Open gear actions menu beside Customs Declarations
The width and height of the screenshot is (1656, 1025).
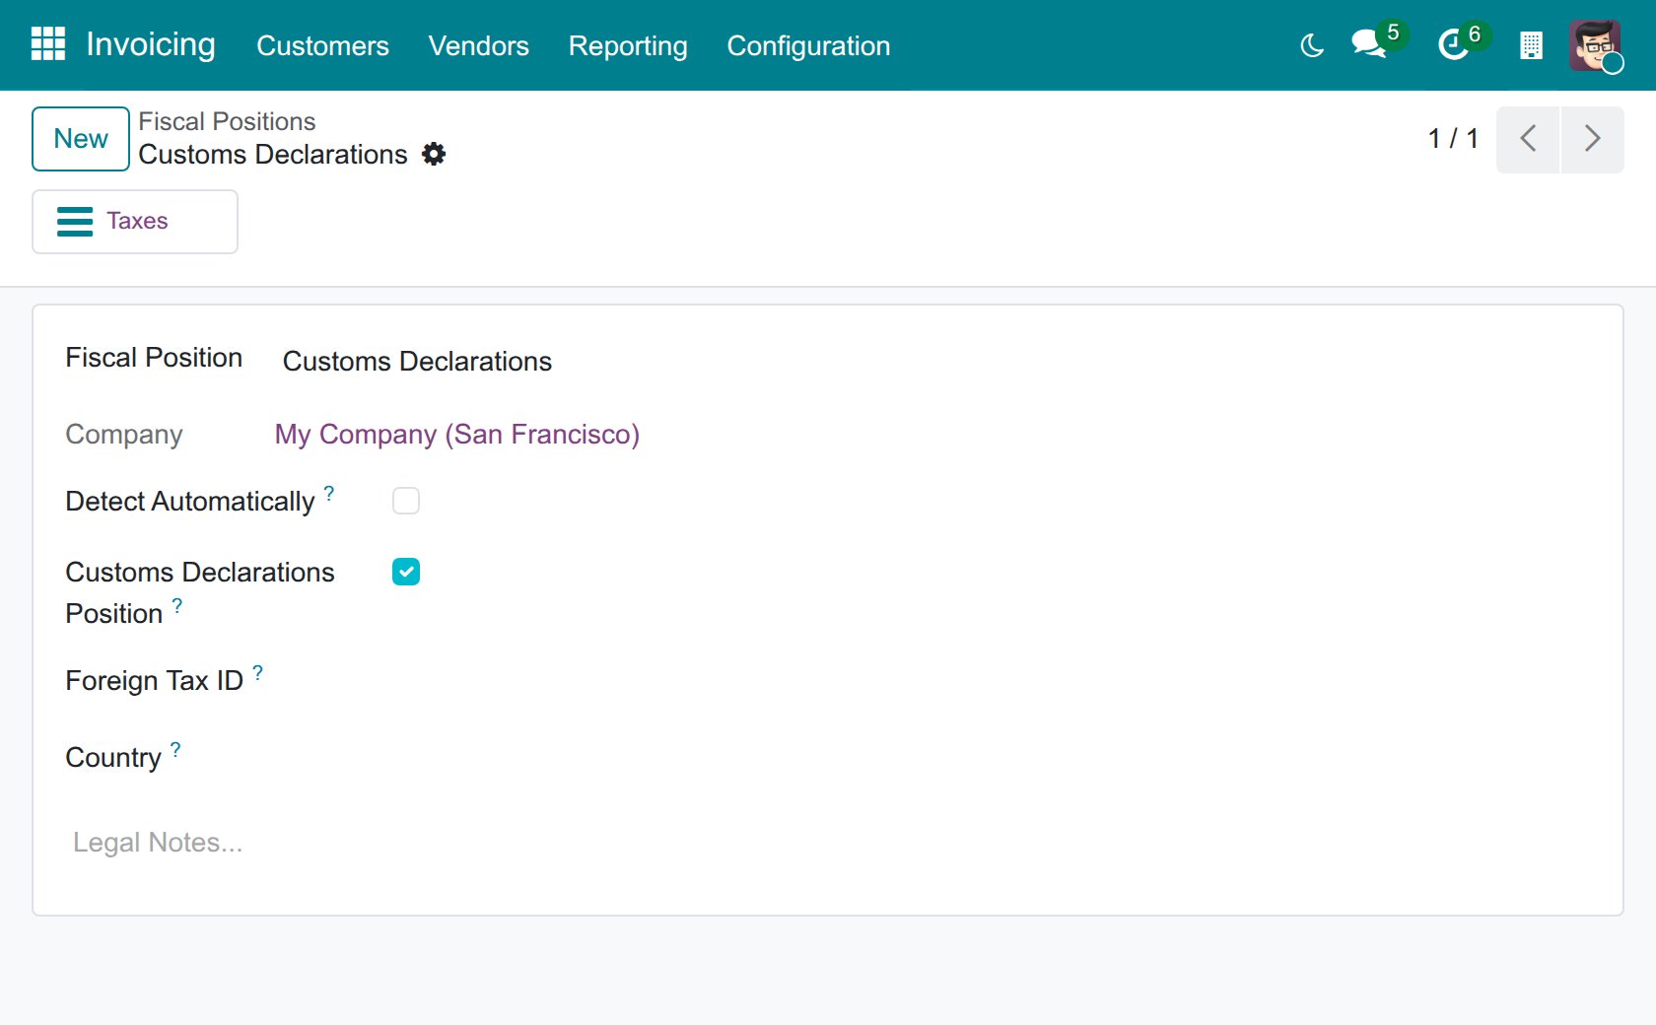click(x=434, y=154)
